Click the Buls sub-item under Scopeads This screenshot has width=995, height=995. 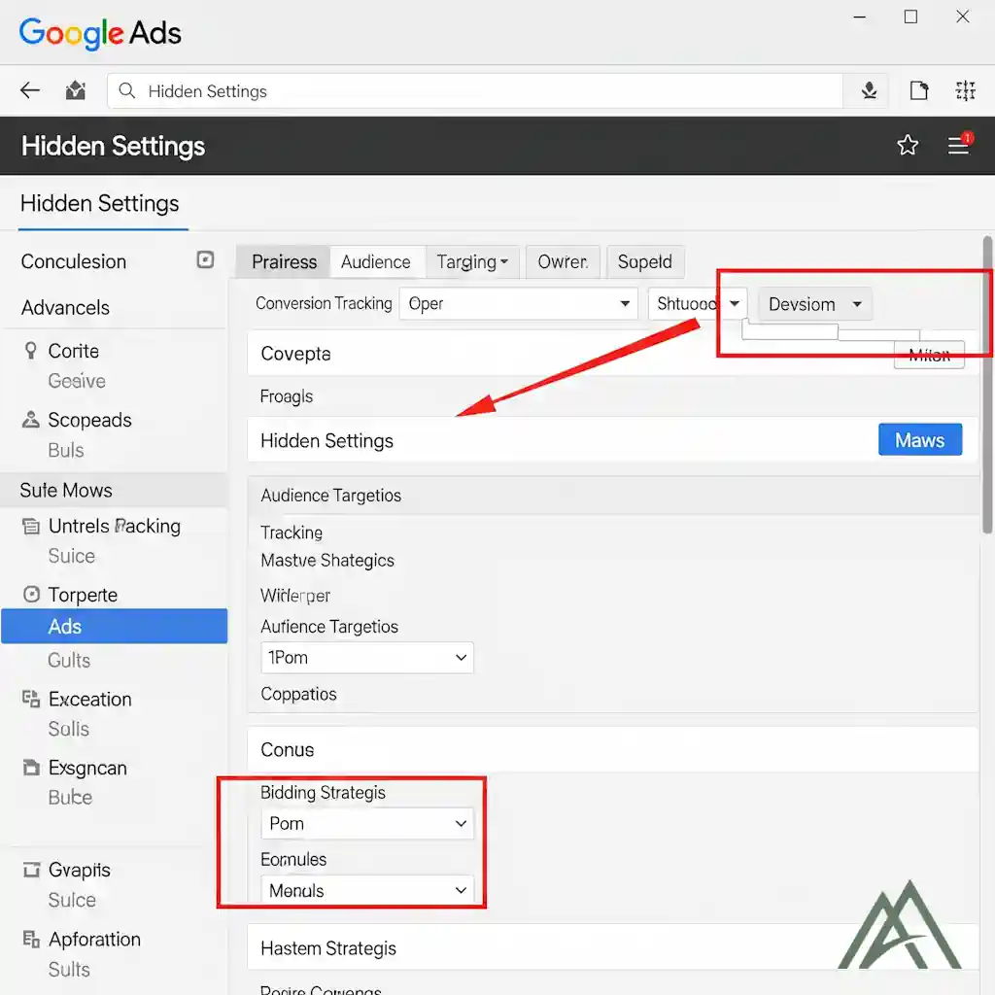(66, 450)
